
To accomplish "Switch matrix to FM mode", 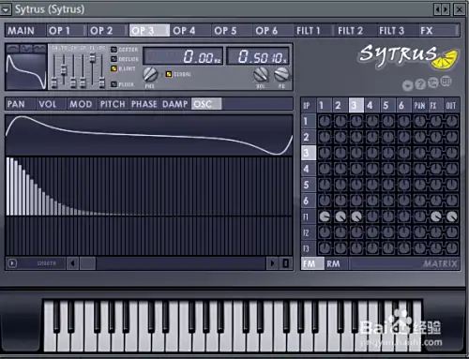I will click(312, 263).
